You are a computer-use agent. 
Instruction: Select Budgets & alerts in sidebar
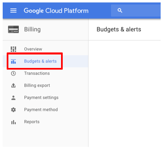pos(46,61)
